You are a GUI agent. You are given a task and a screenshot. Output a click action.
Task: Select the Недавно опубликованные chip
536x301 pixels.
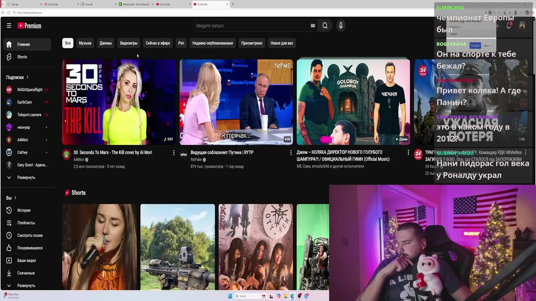(x=212, y=43)
